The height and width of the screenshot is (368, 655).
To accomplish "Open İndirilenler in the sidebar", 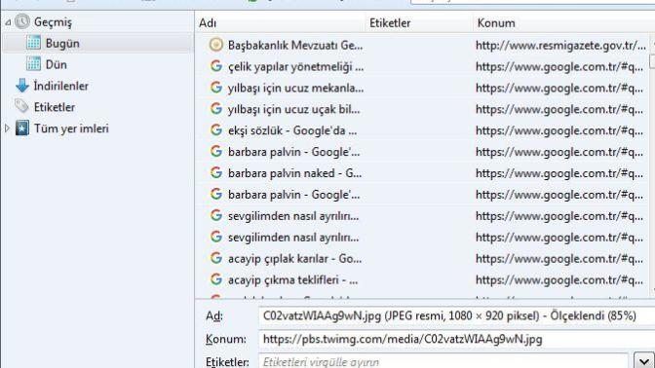I will pos(61,86).
